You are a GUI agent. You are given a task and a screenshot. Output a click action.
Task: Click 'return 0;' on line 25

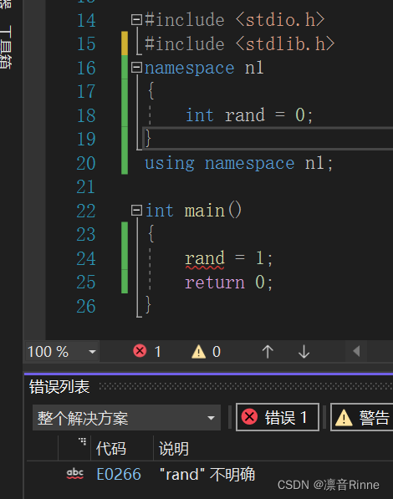pos(229,283)
